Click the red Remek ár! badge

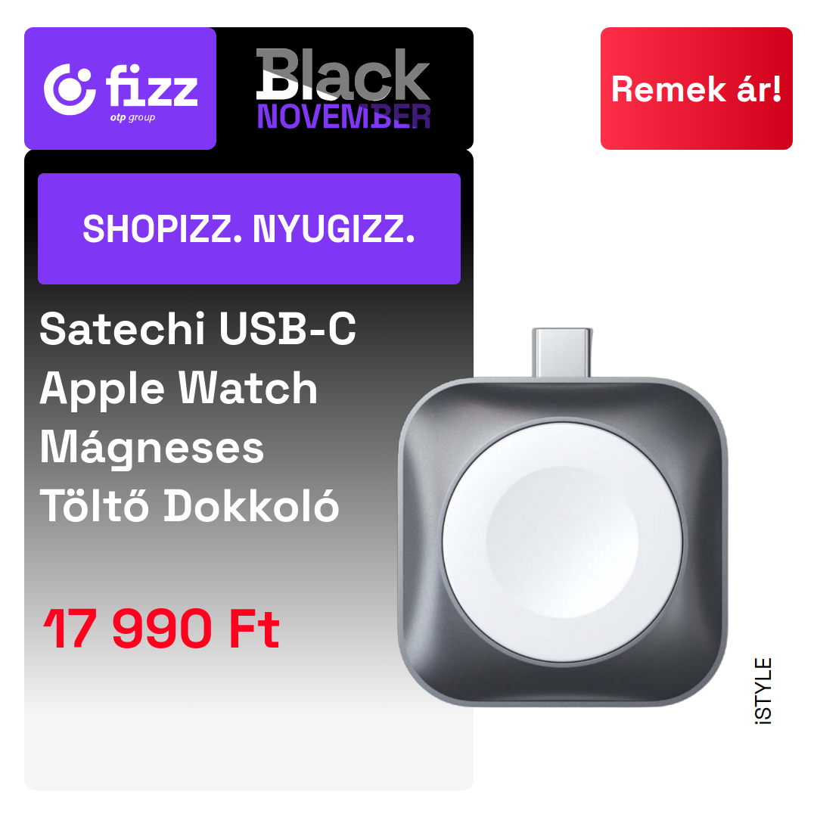pyautogui.click(x=696, y=88)
